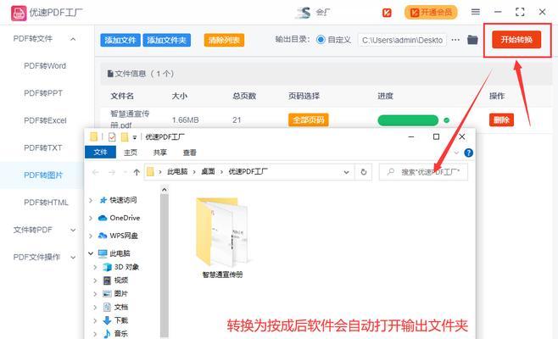Open the hamburger menu in title bar
558x339 pixels.
476,12
